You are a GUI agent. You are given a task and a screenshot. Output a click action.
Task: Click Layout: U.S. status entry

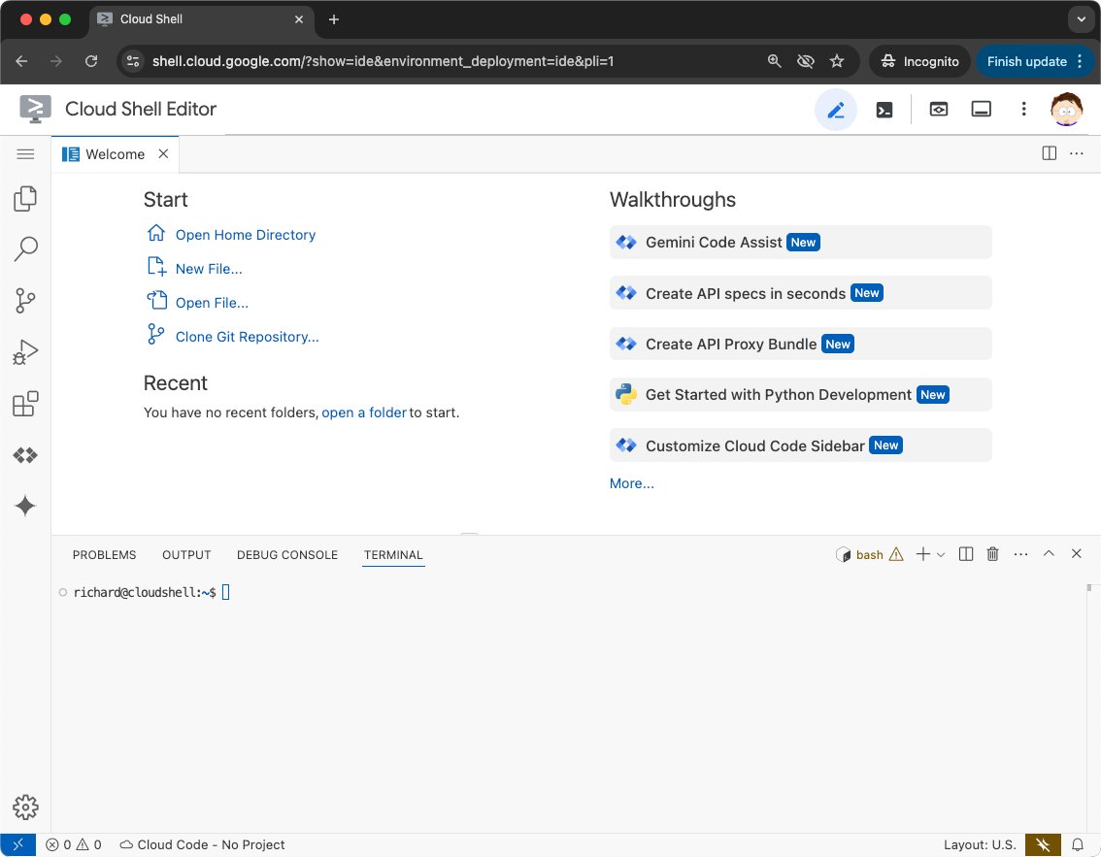coord(980,845)
